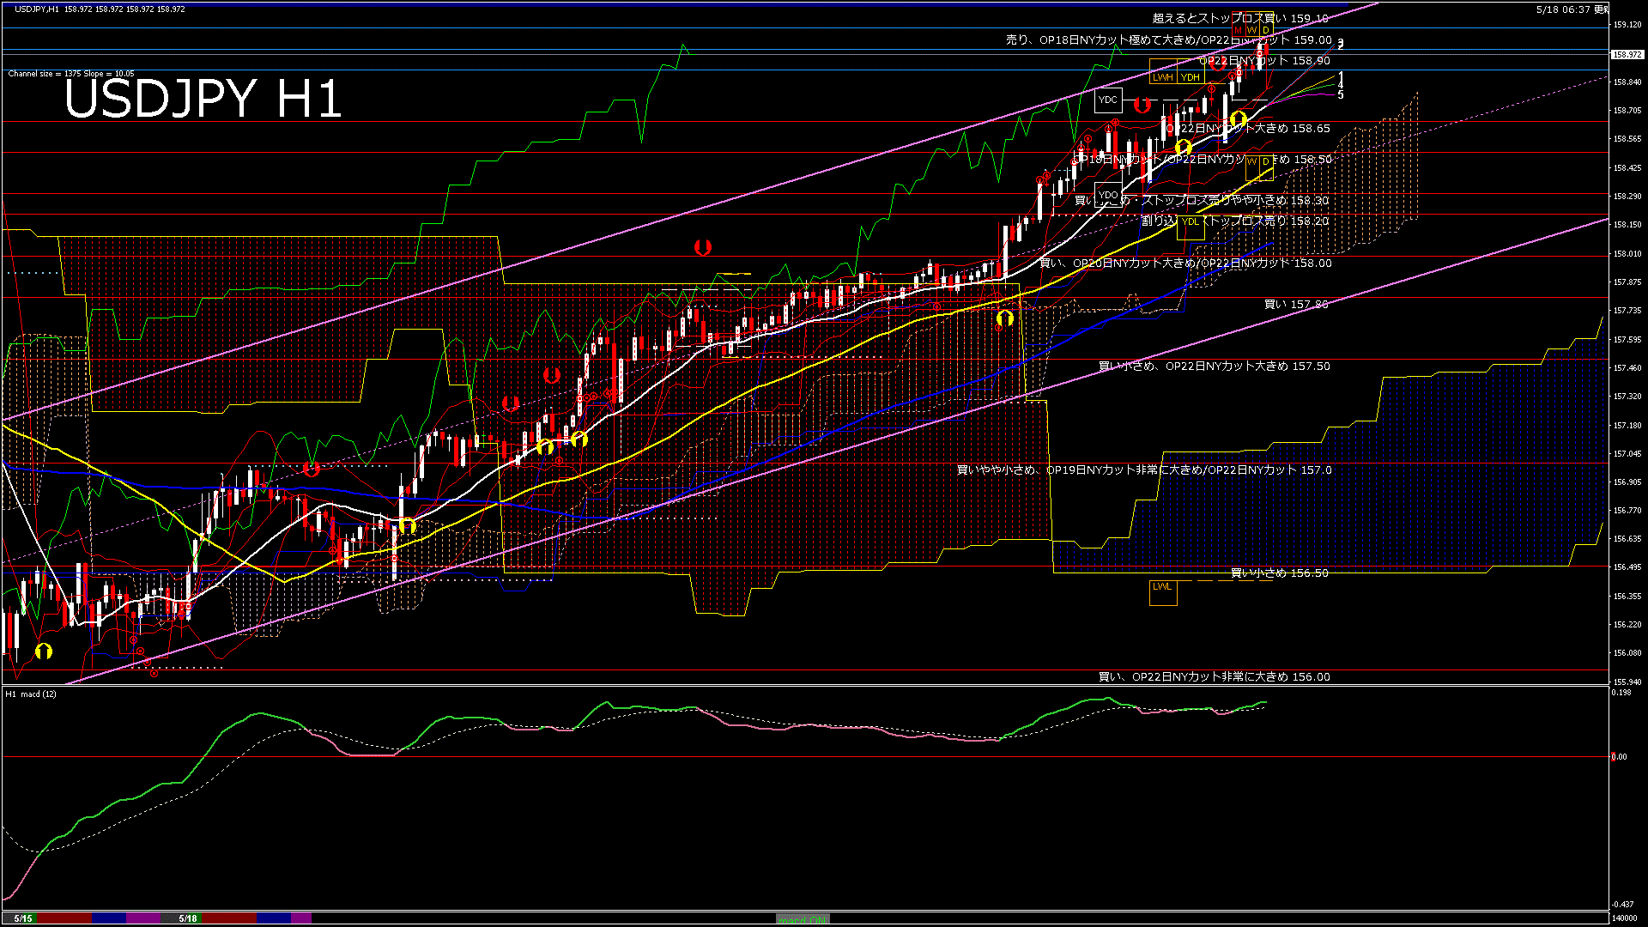Click the 5/15 date marker

coord(23,918)
